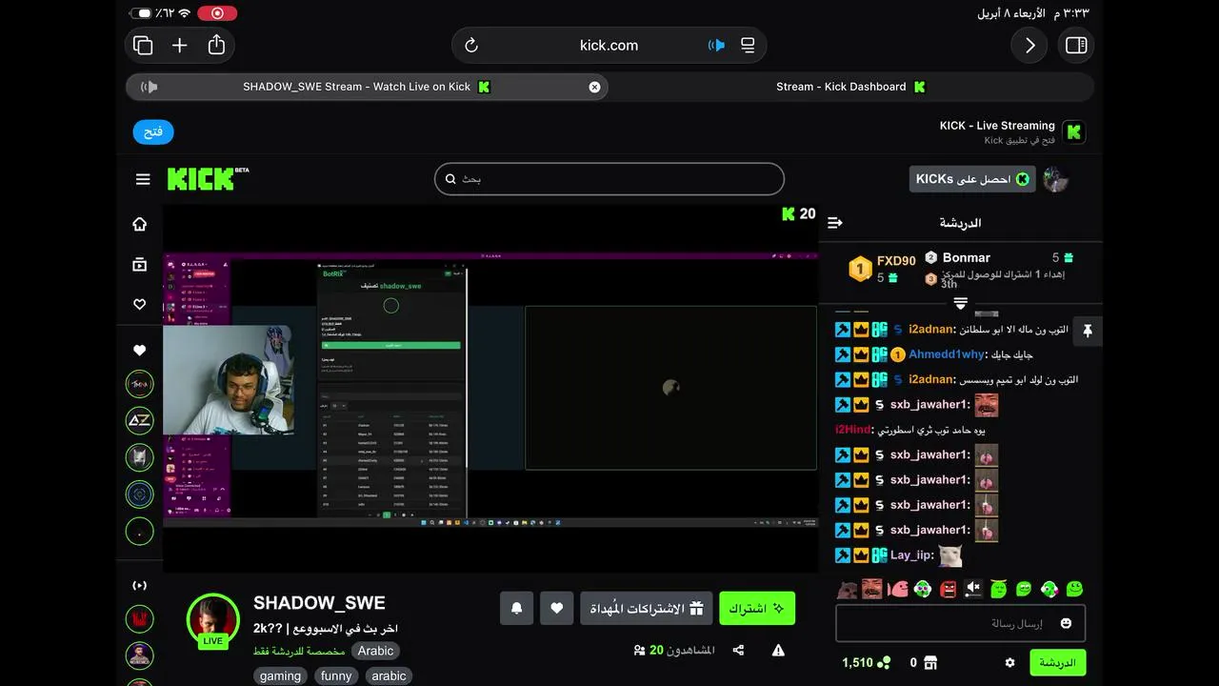The height and width of the screenshot is (686, 1219).
Task: Open the Kick shop icon with 0
Action: coord(930,662)
